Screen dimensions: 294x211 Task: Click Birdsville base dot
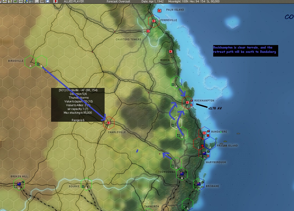point(30,62)
